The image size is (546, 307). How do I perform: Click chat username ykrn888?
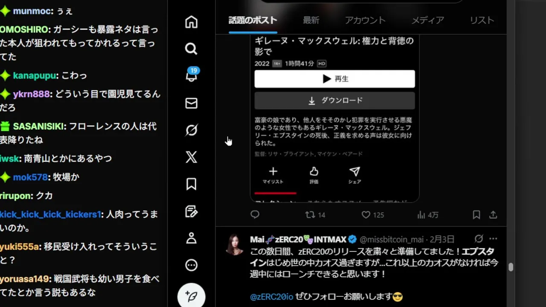point(31,94)
